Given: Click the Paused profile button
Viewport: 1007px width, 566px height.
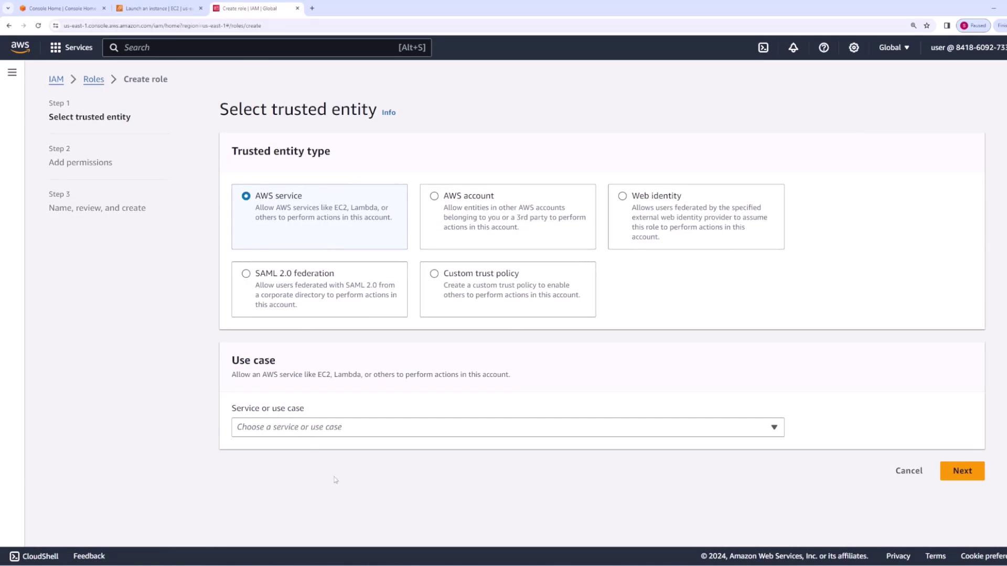Looking at the screenshot, I should (973, 25).
